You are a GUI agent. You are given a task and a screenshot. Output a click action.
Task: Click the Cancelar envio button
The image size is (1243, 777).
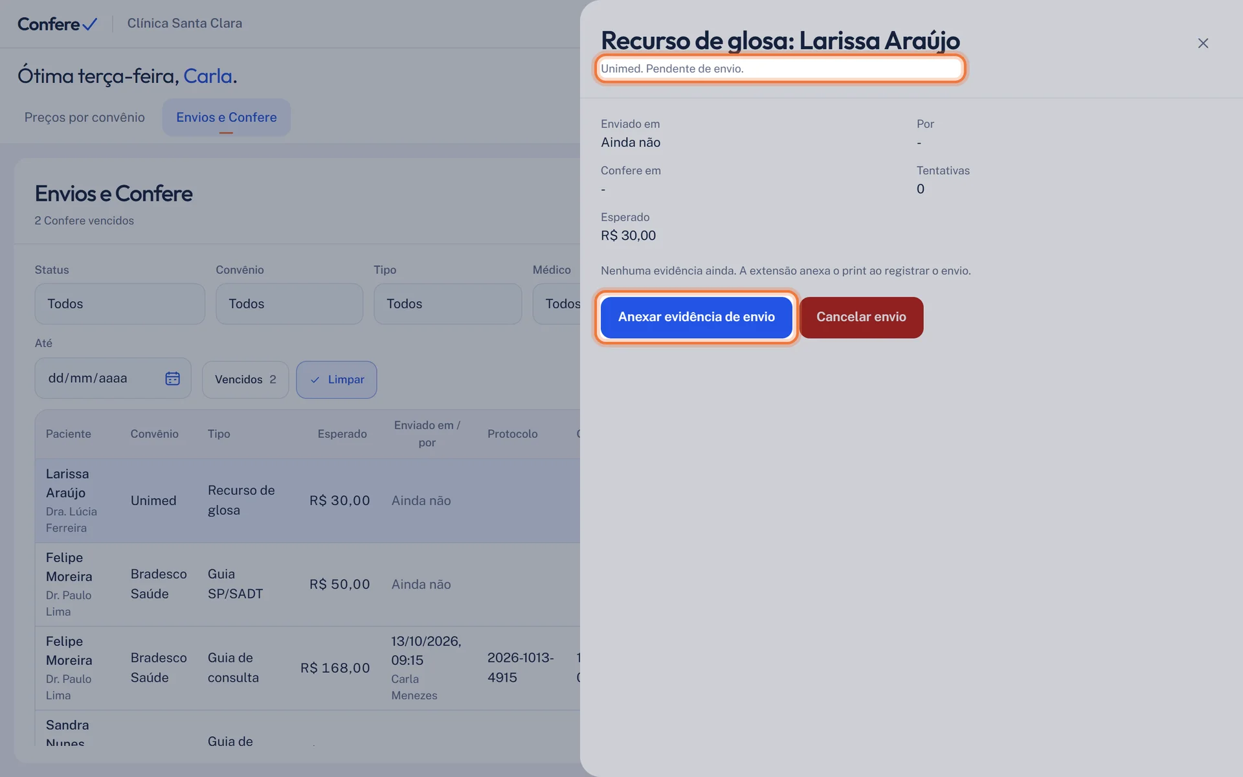[861, 317]
